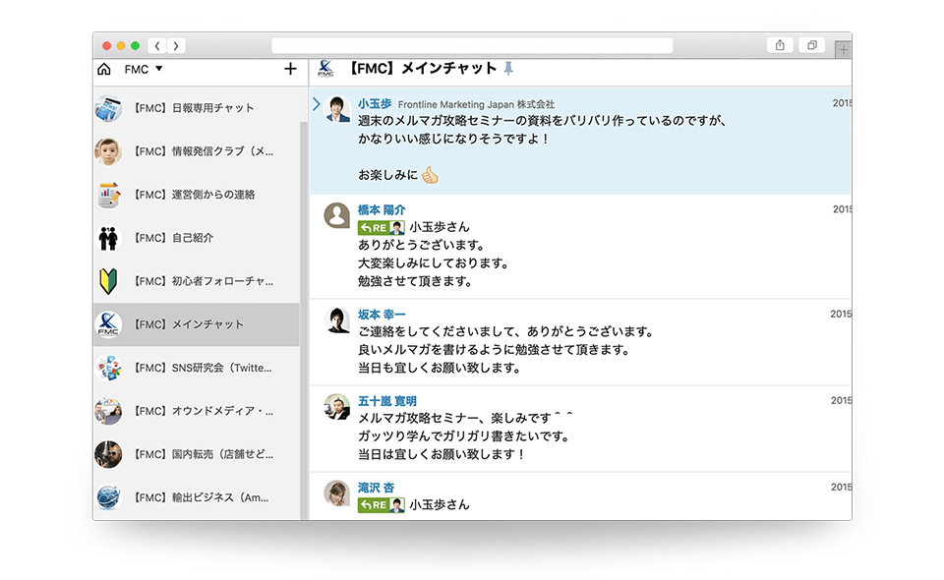944x580 pixels.
Task: Click the home icon in sidebar header
Action: (104, 70)
